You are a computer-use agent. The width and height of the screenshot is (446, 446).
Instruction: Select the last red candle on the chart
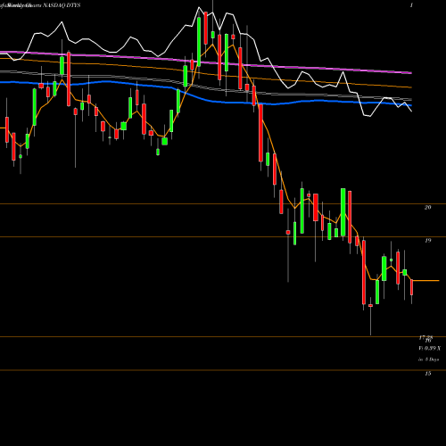pyautogui.click(x=411, y=287)
